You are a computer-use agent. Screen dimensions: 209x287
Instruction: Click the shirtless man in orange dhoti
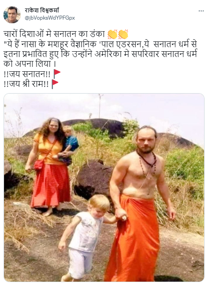point(141,202)
